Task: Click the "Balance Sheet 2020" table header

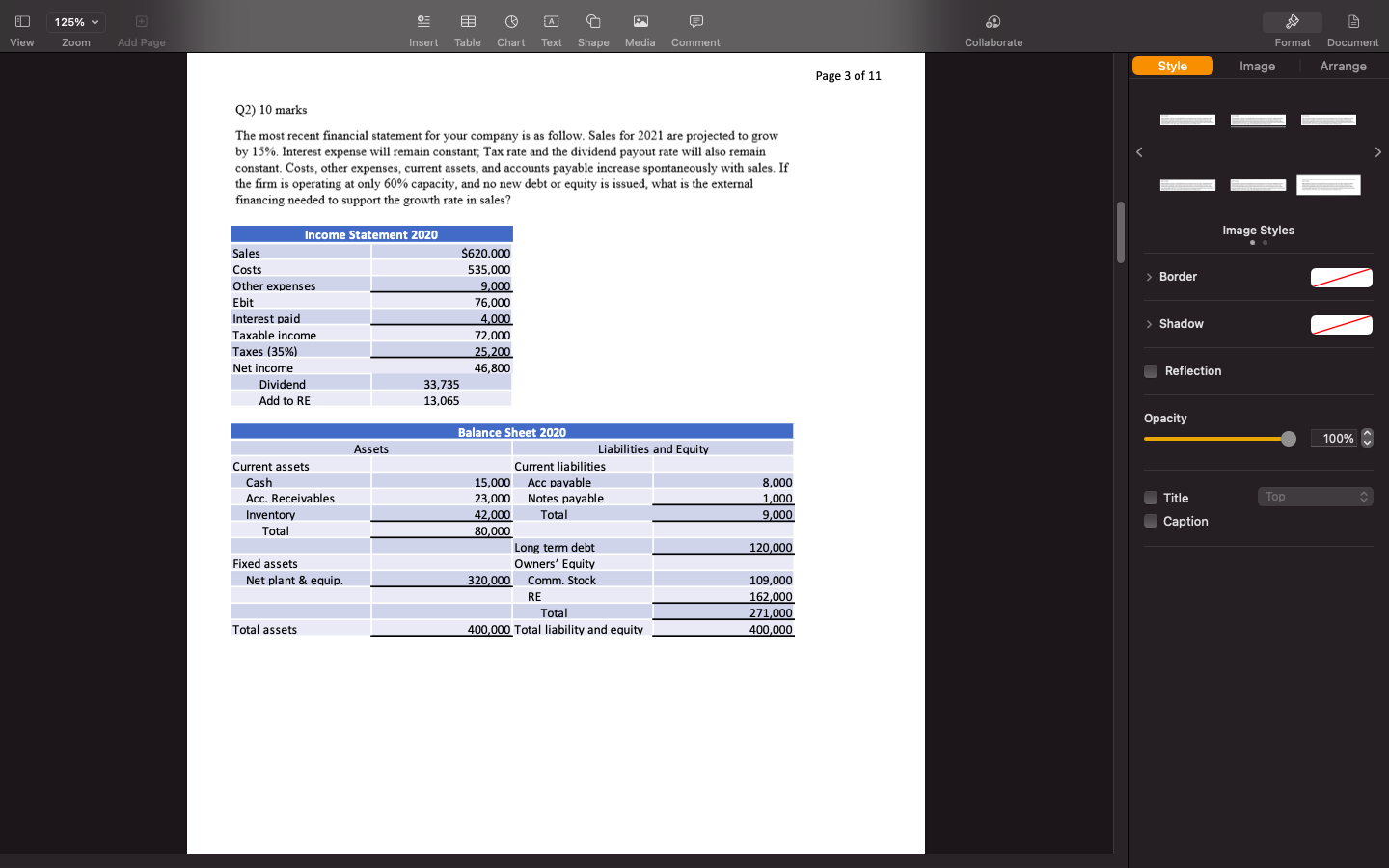Action: pyautogui.click(x=512, y=432)
